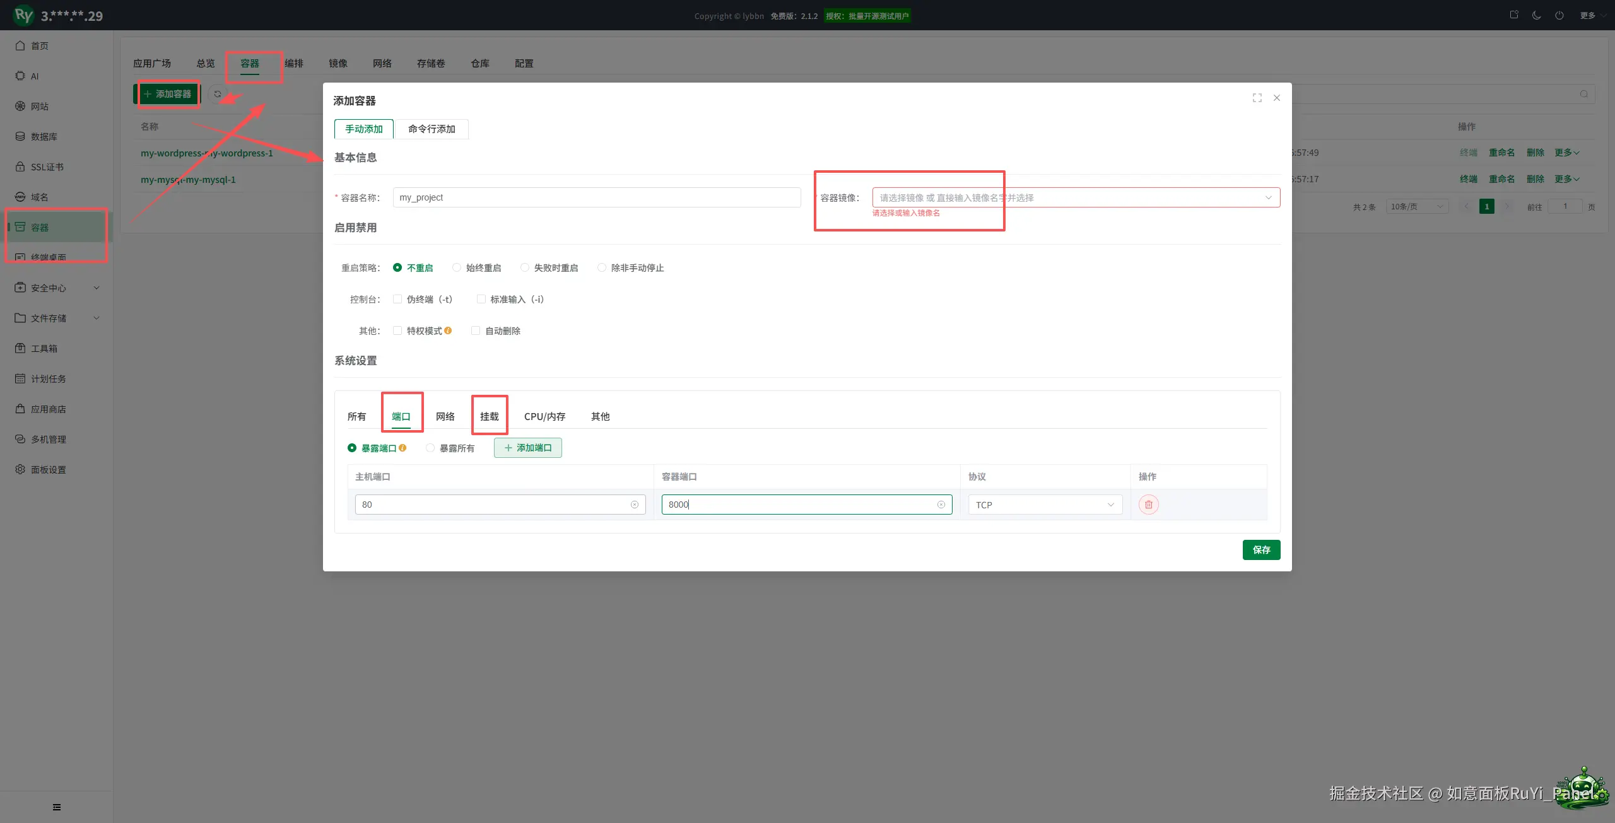Open the 容器镜像 image dropdown
The width and height of the screenshot is (1615, 823).
[1076, 197]
